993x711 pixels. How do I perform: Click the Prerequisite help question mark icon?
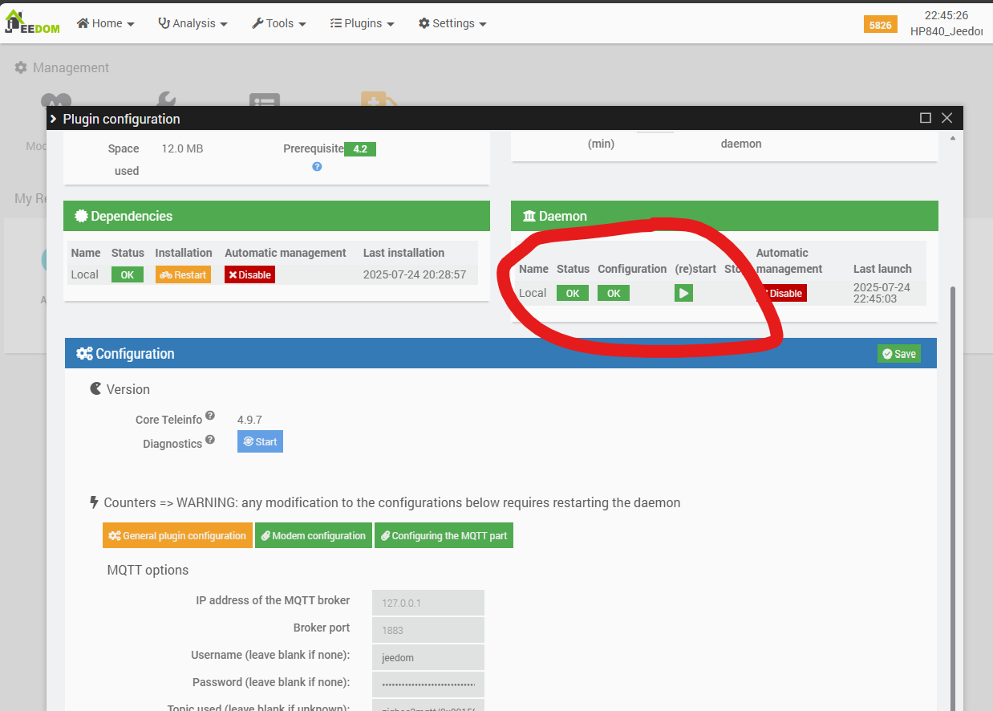click(x=317, y=167)
